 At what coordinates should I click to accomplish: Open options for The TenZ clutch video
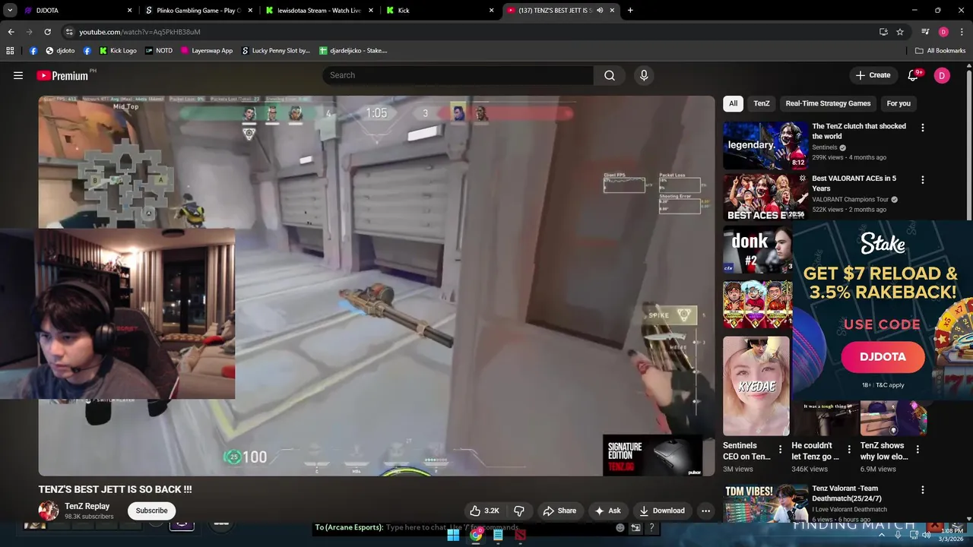click(923, 128)
